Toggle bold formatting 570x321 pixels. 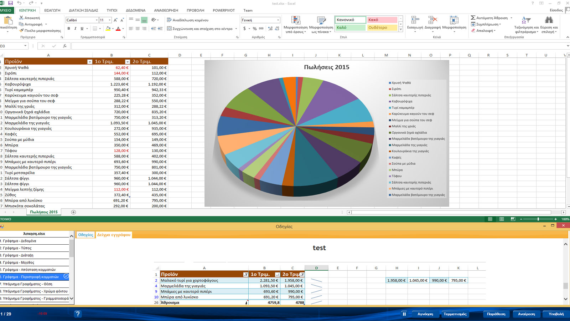[x=68, y=29]
